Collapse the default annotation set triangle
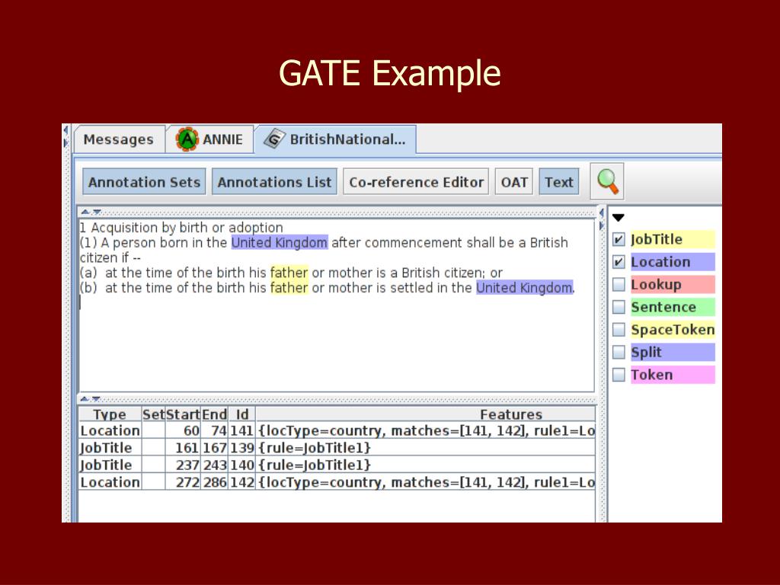Viewport: 780px width, 585px height. point(619,218)
